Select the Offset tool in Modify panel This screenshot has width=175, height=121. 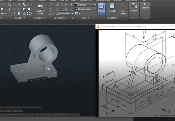click(24, 13)
